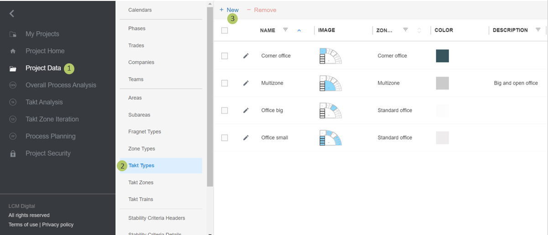The height and width of the screenshot is (235, 548).
Task: Click the New button to add type
Action: (x=229, y=10)
